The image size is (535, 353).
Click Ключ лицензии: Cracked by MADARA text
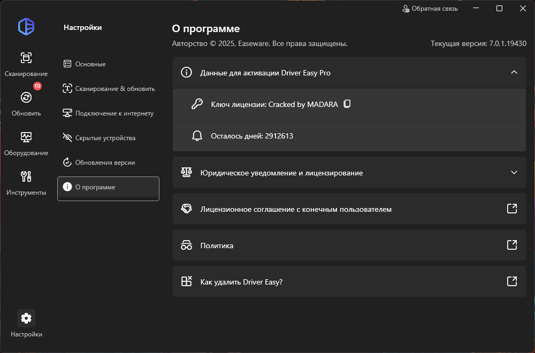click(274, 104)
